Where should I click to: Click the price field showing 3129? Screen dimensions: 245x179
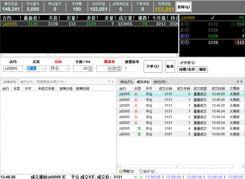pos(107,68)
